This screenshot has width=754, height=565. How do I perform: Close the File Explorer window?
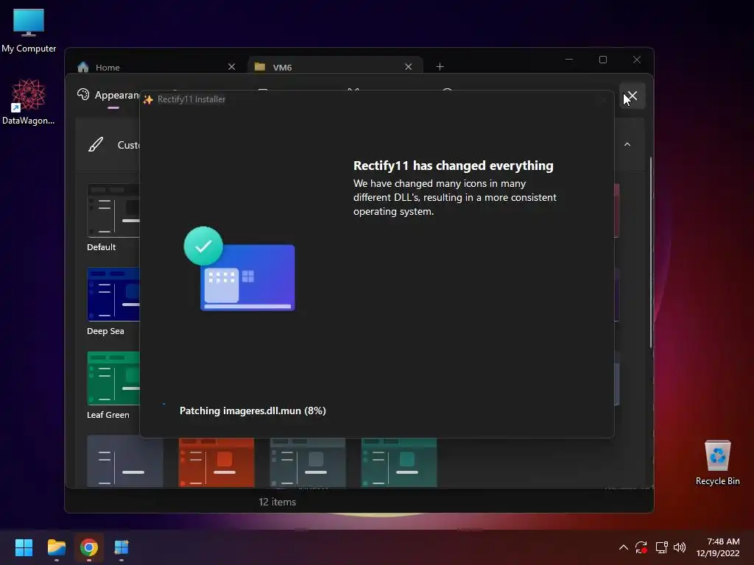[637, 60]
